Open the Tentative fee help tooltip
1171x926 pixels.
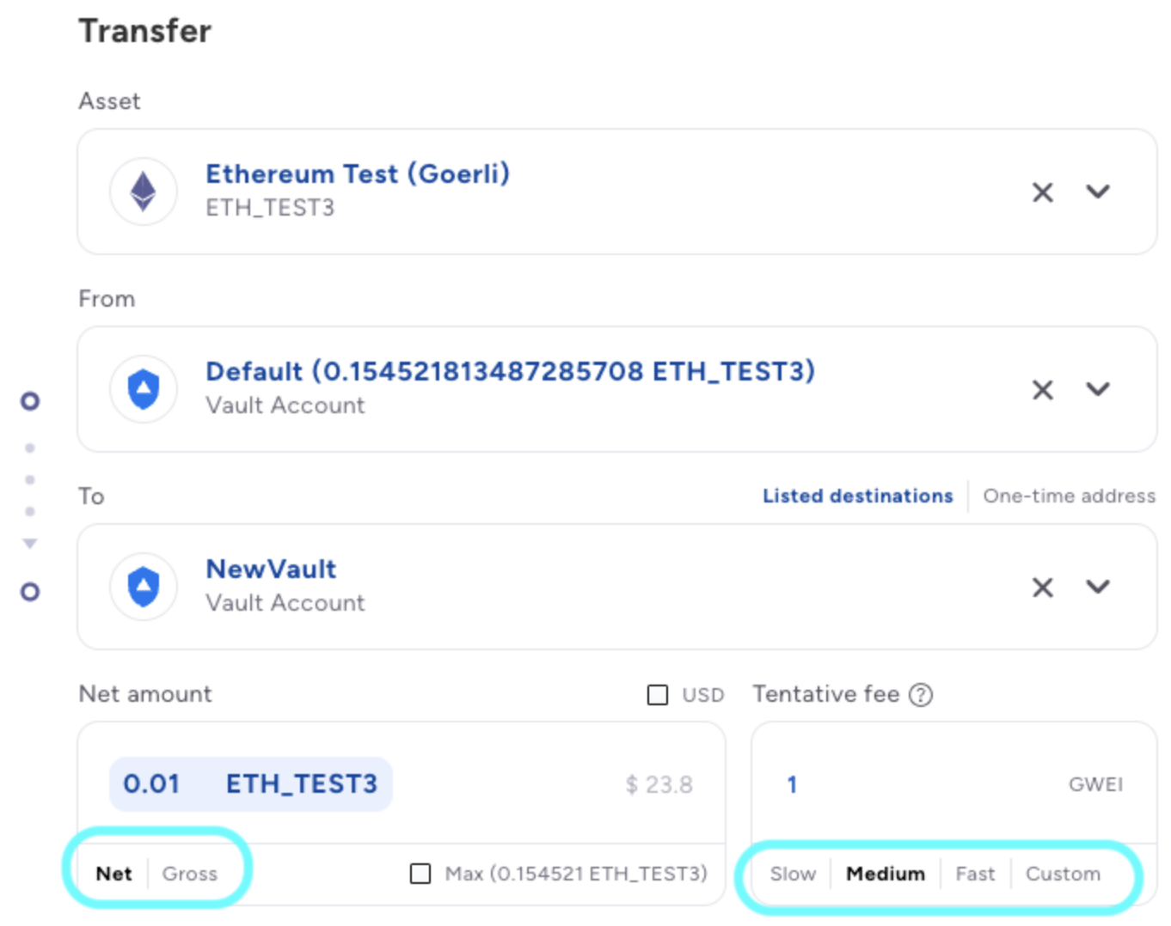coord(921,694)
